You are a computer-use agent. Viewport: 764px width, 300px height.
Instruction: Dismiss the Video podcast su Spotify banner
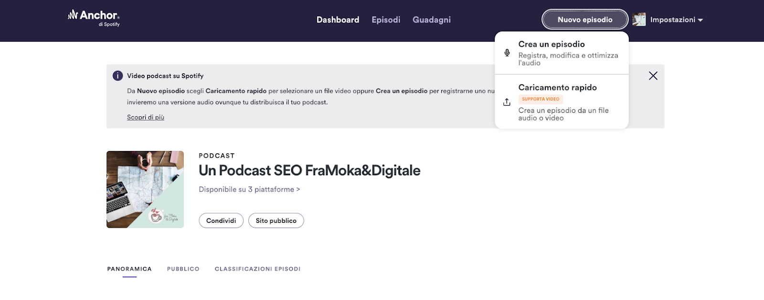[x=653, y=76]
